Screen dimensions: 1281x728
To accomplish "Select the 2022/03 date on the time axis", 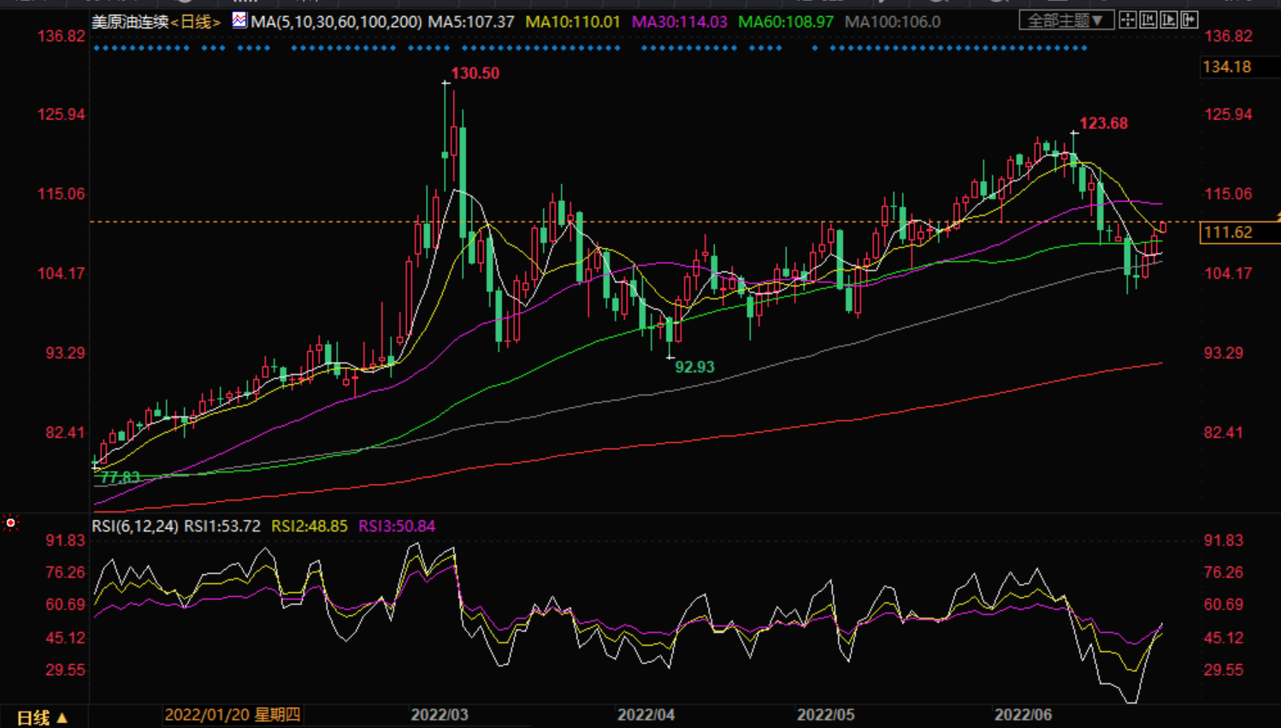I will click(x=440, y=714).
